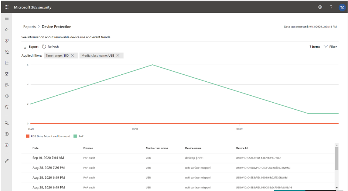This screenshot has width=348, height=191.
Task: Click the table vertical scrollbar thumb
Action: click(337, 159)
